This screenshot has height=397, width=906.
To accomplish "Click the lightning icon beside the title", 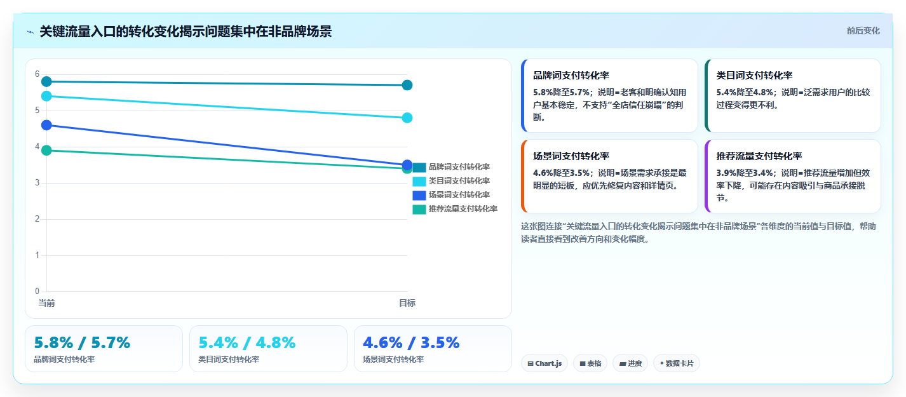I will (30, 31).
